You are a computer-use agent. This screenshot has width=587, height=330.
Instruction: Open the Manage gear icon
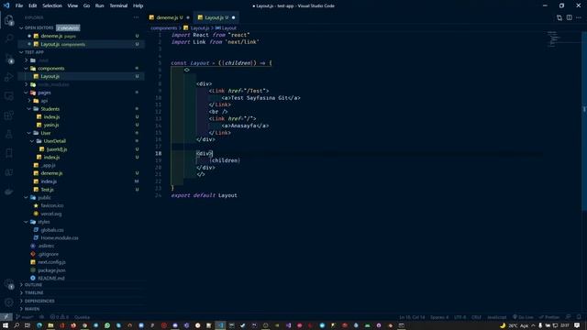9,302
